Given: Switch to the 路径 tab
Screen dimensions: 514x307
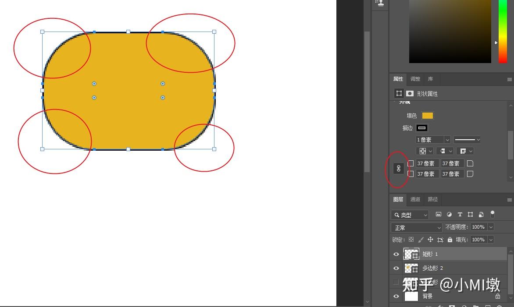Looking at the screenshot, I should click(433, 199).
